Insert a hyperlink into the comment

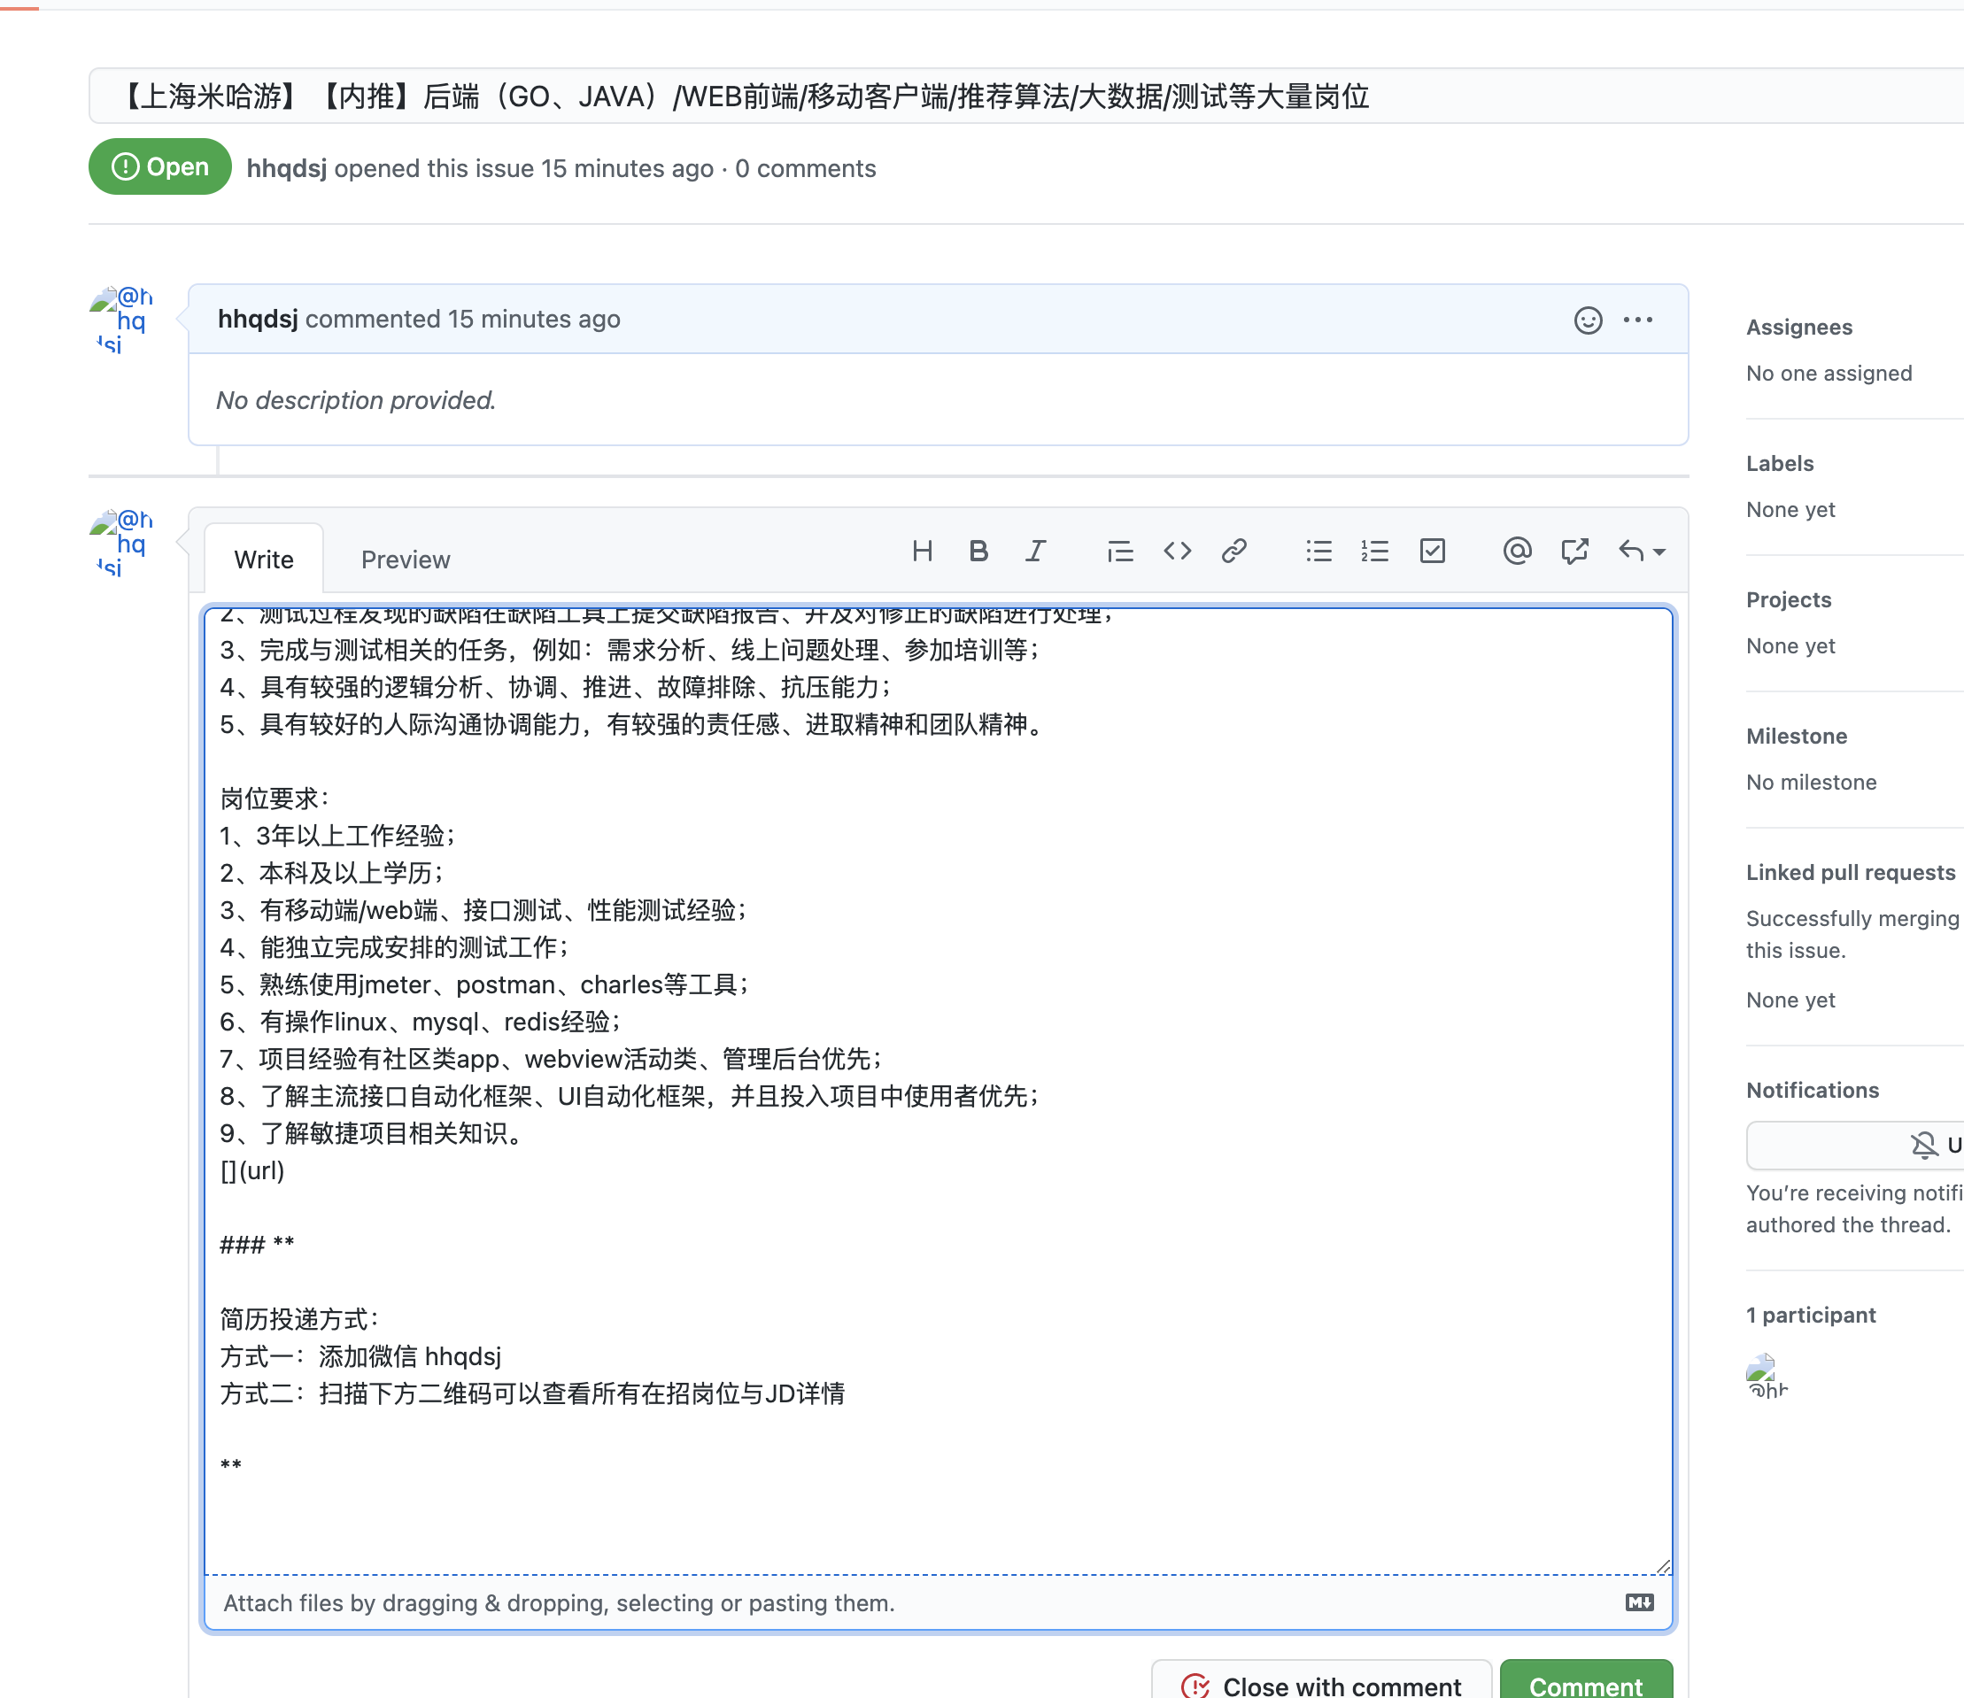[1234, 551]
